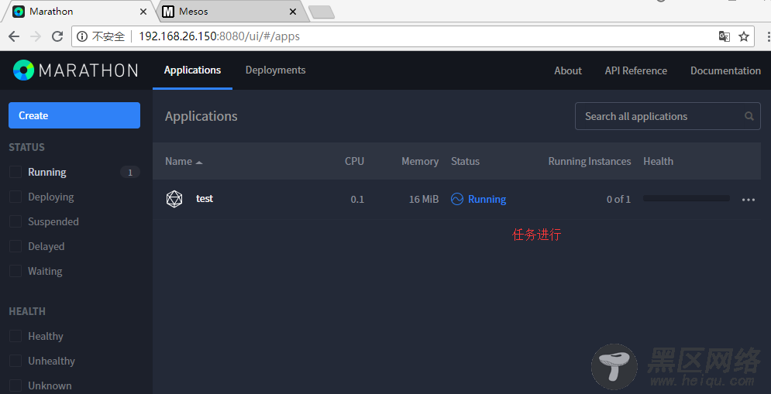This screenshot has width=771, height=394.
Task: Focus the Search all applications field
Action: point(668,116)
